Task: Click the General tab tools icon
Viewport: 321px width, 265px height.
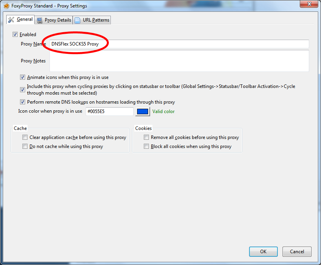Action: (x=11, y=20)
